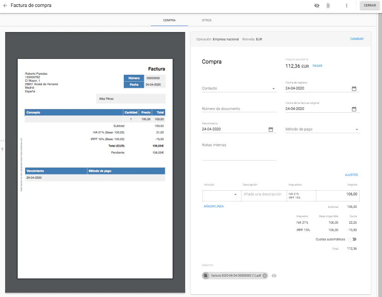382x297 pixels.
Task: Select the COMPRA tab
Action: coord(169,20)
